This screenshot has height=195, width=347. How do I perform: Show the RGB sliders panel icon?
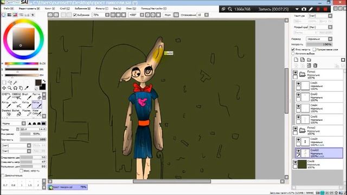(x=10, y=15)
